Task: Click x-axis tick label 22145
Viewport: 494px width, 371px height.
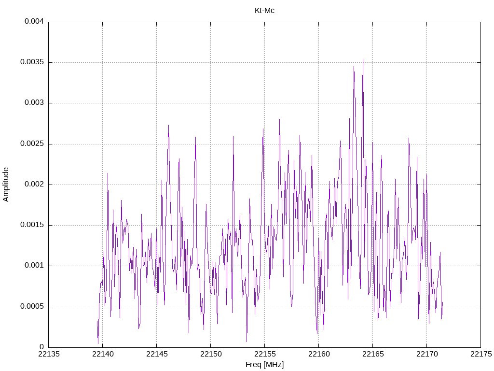Action: (x=157, y=354)
